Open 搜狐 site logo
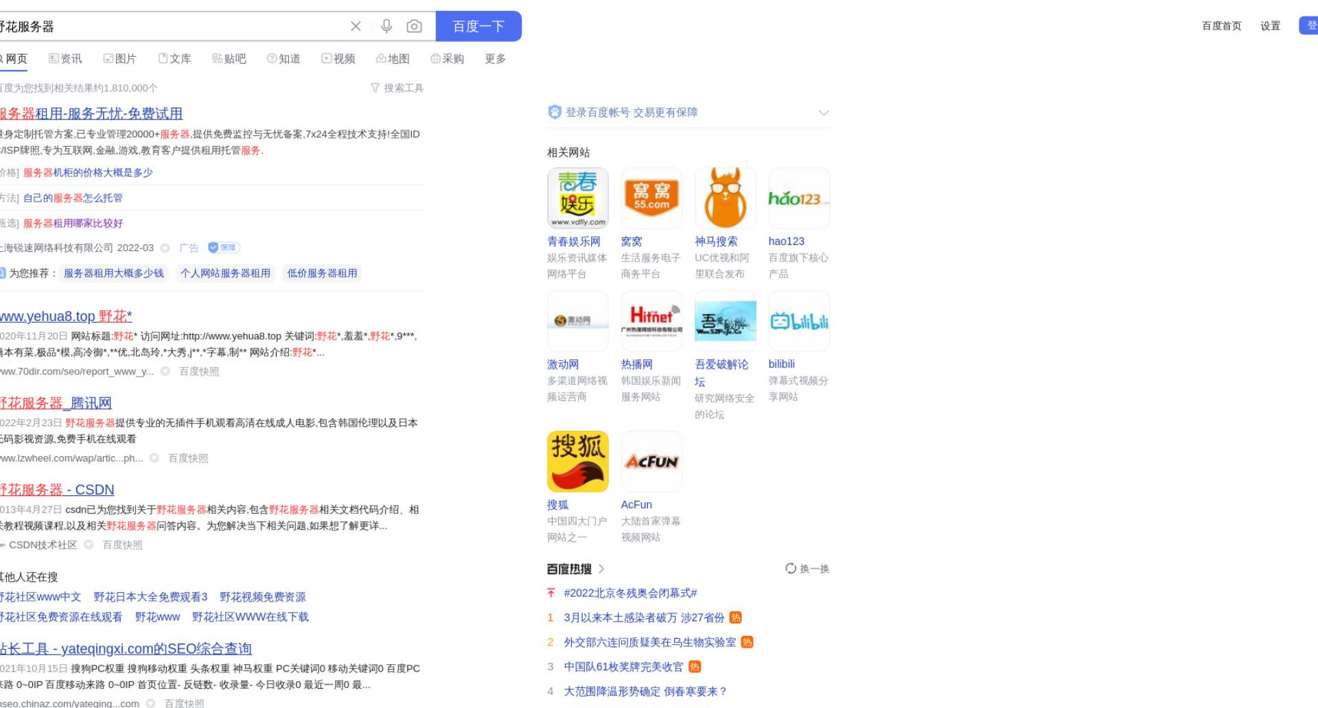The width and height of the screenshot is (1318, 708). [577, 462]
